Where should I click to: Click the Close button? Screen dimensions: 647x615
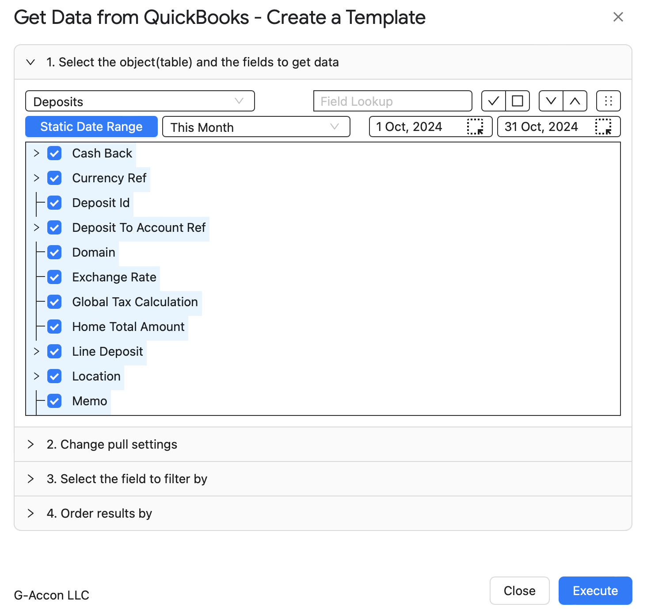point(520,591)
